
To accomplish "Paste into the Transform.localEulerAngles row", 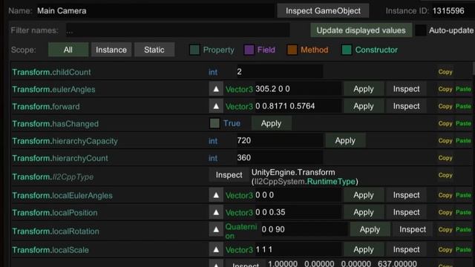I will pyautogui.click(x=463, y=195).
